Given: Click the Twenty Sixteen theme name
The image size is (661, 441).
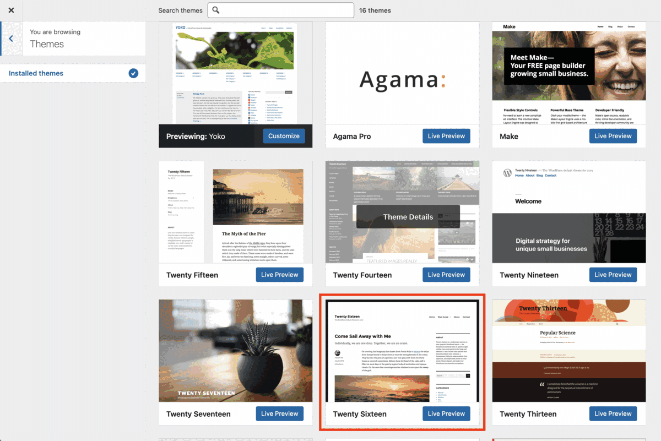Looking at the screenshot, I should [360, 414].
